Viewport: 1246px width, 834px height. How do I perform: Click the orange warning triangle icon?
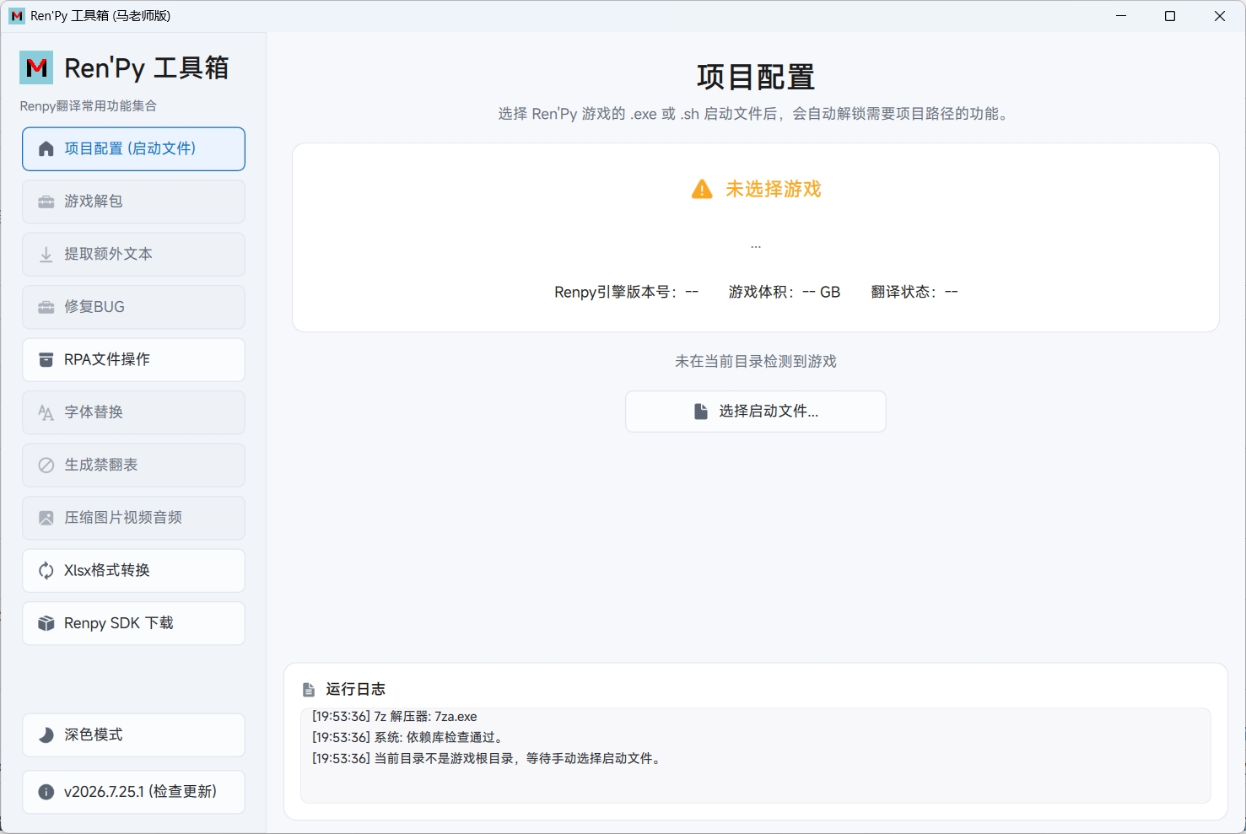pos(702,189)
